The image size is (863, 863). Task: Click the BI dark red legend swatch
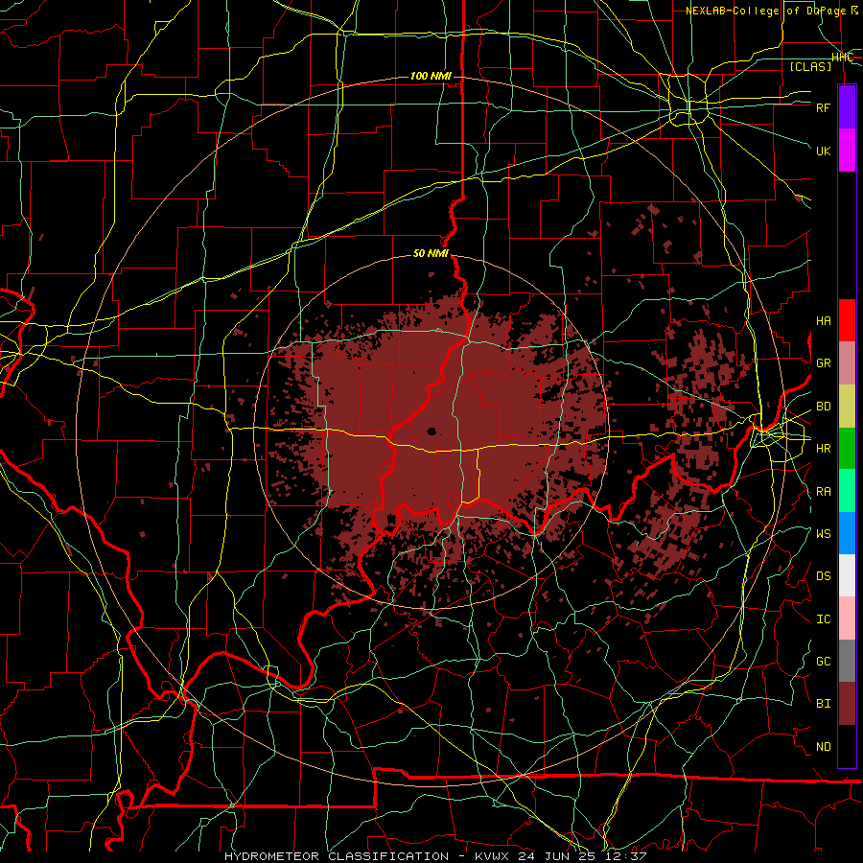pyautogui.click(x=847, y=704)
